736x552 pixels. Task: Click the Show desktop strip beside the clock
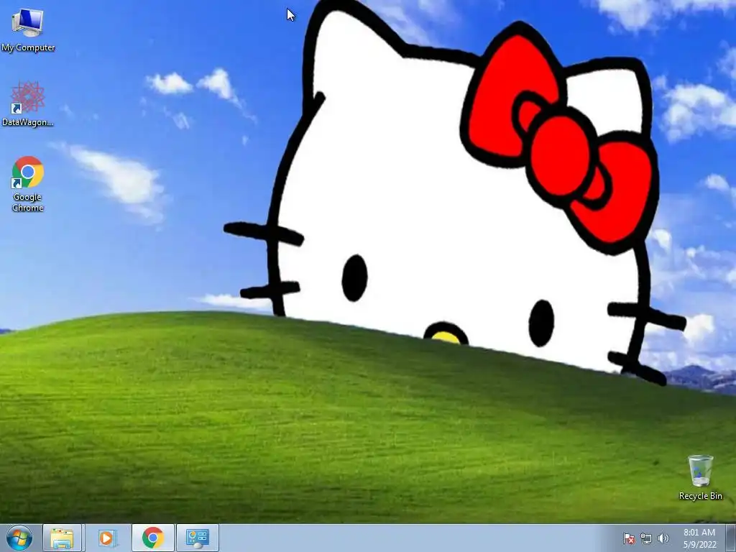point(731,538)
